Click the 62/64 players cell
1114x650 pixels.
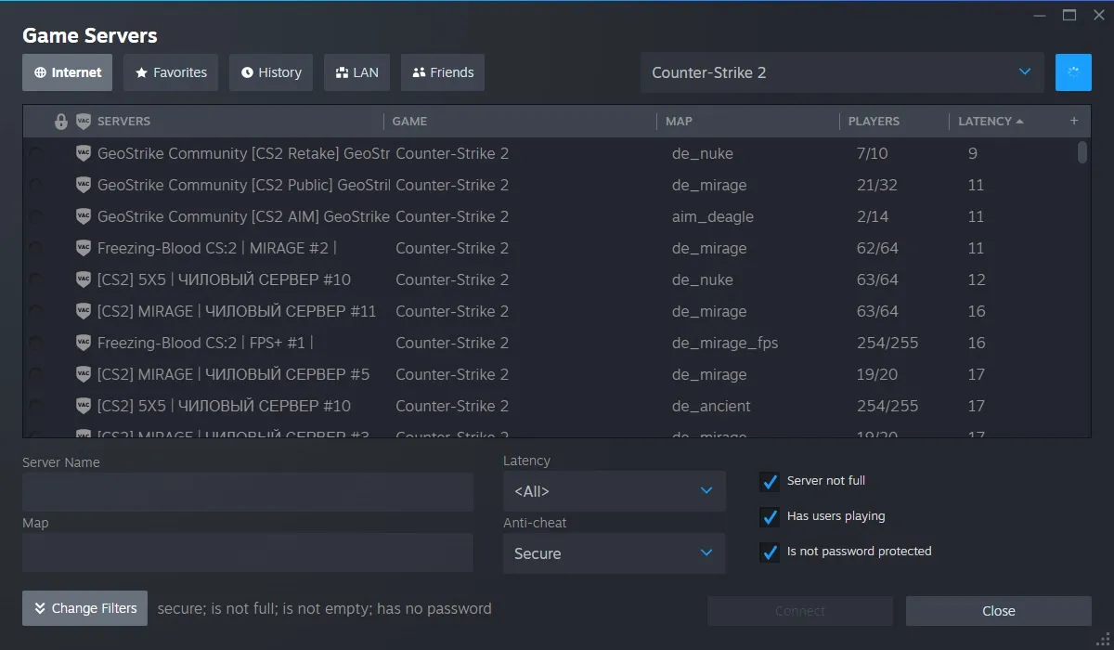pyautogui.click(x=878, y=248)
